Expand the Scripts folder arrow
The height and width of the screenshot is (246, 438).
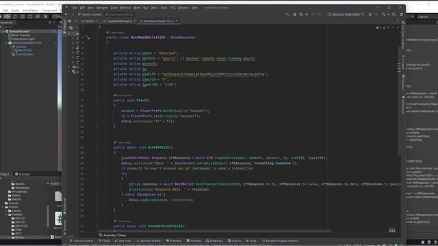pyautogui.click(x=3, y=207)
